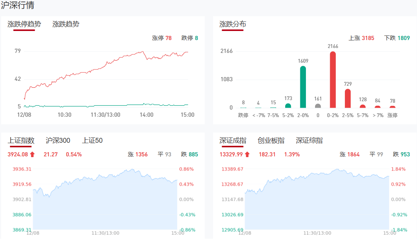
Task: Click the green 5-2% bar labeled 173
Action: click(288, 106)
